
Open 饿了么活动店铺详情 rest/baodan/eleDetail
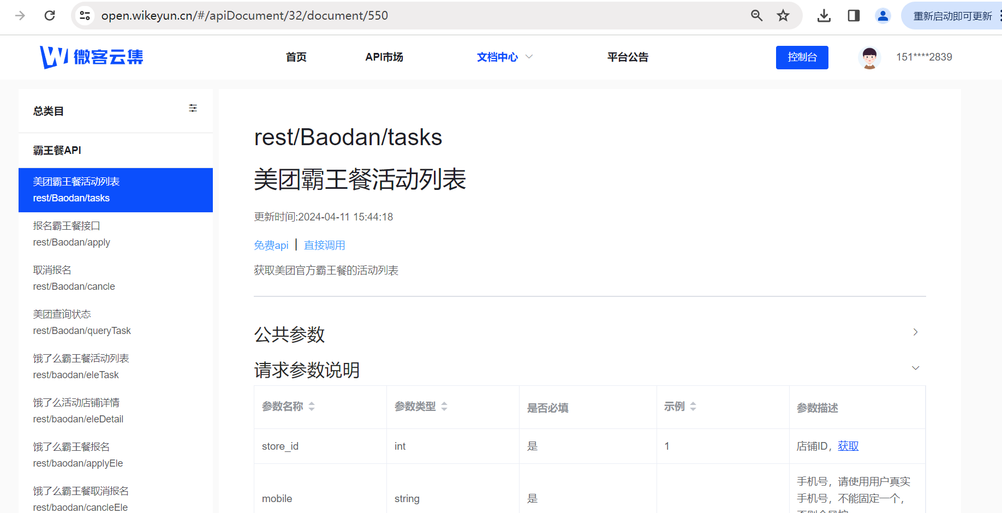pyautogui.click(x=116, y=411)
